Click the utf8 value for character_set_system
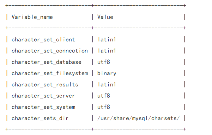 coord(104,107)
